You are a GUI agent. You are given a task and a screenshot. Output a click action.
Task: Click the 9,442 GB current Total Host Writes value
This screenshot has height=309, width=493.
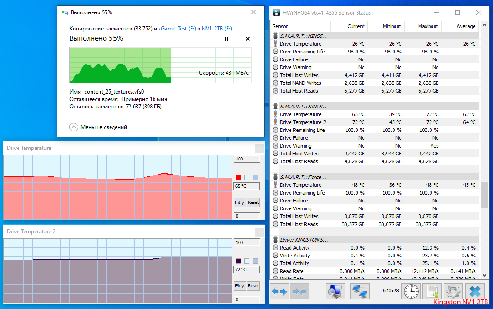[x=354, y=154]
